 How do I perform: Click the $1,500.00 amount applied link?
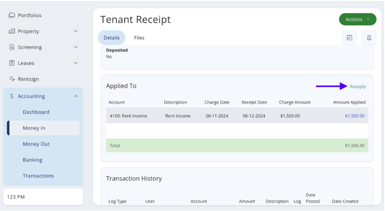pos(354,116)
